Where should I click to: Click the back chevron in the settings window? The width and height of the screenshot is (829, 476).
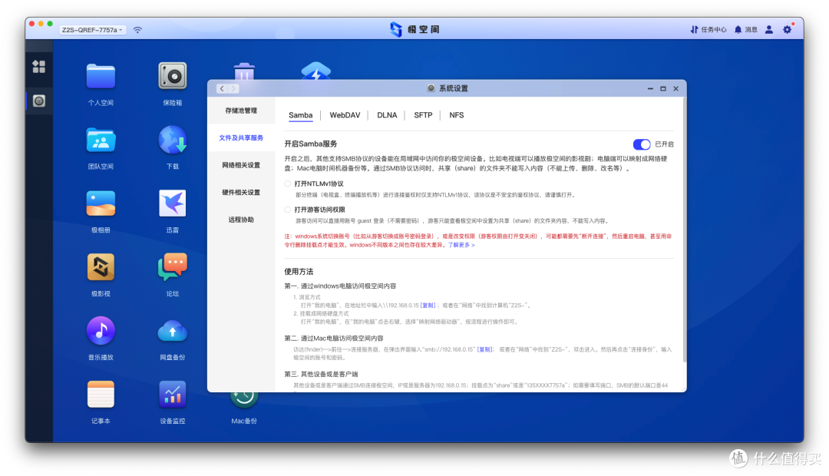pos(222,88)
